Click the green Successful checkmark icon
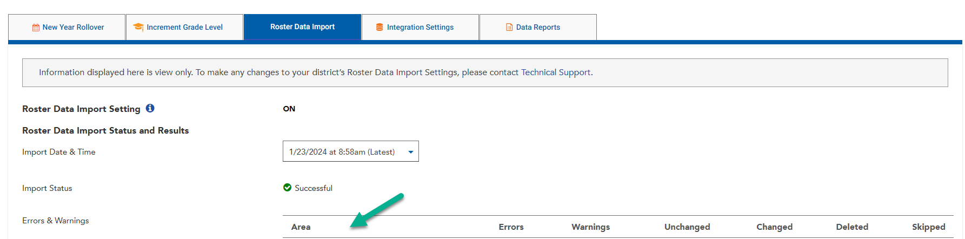 tap(288, 188)
